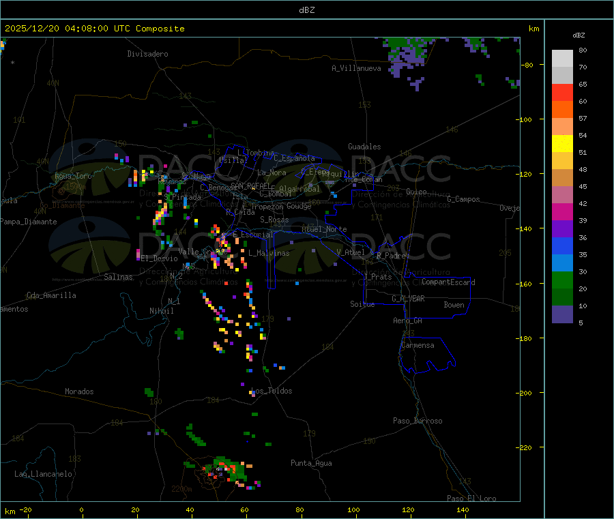614x519 pixels.
Task: Click the SAN_RAFAEL city label
Action: tap(250, 186)
